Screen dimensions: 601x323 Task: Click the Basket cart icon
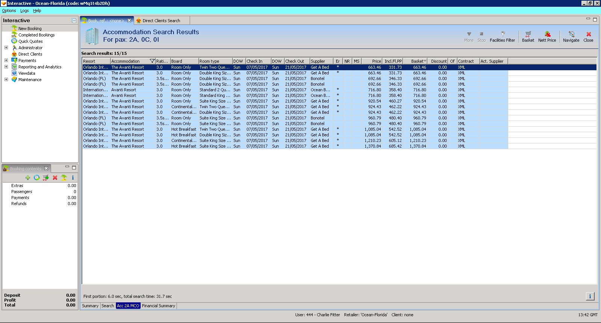point(528,34)
